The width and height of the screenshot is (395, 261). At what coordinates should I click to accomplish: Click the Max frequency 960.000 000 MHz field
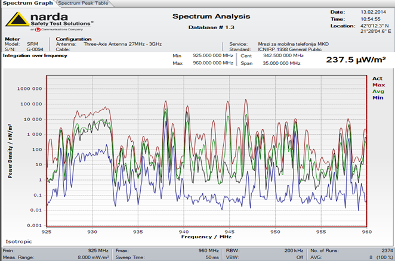213,61
